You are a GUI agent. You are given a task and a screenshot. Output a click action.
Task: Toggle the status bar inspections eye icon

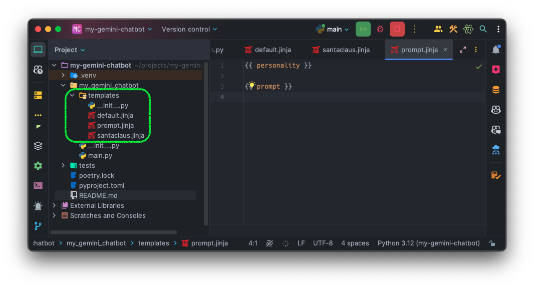(x=270, y=243)
